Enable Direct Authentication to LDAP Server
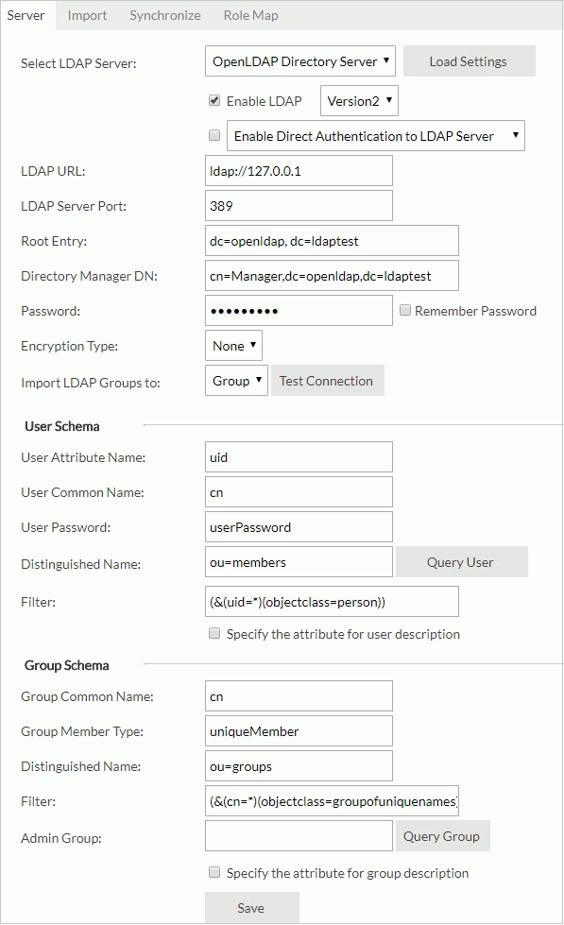The width and height of the screenshot is (564, 925). 213,135
